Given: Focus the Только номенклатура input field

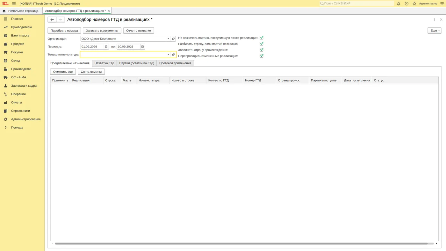Looking at the screenshot, I should pyautogui.click(x=123, y=54).
